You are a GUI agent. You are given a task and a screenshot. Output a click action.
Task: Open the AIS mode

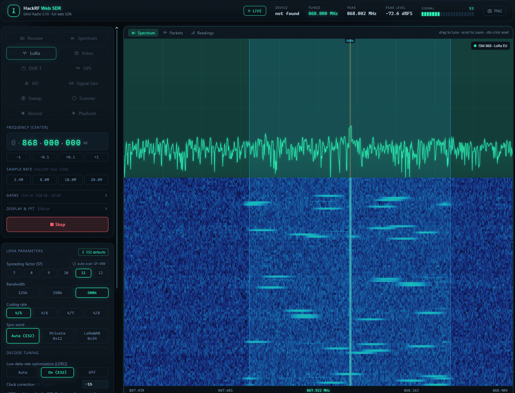click(x=31, y=83)
